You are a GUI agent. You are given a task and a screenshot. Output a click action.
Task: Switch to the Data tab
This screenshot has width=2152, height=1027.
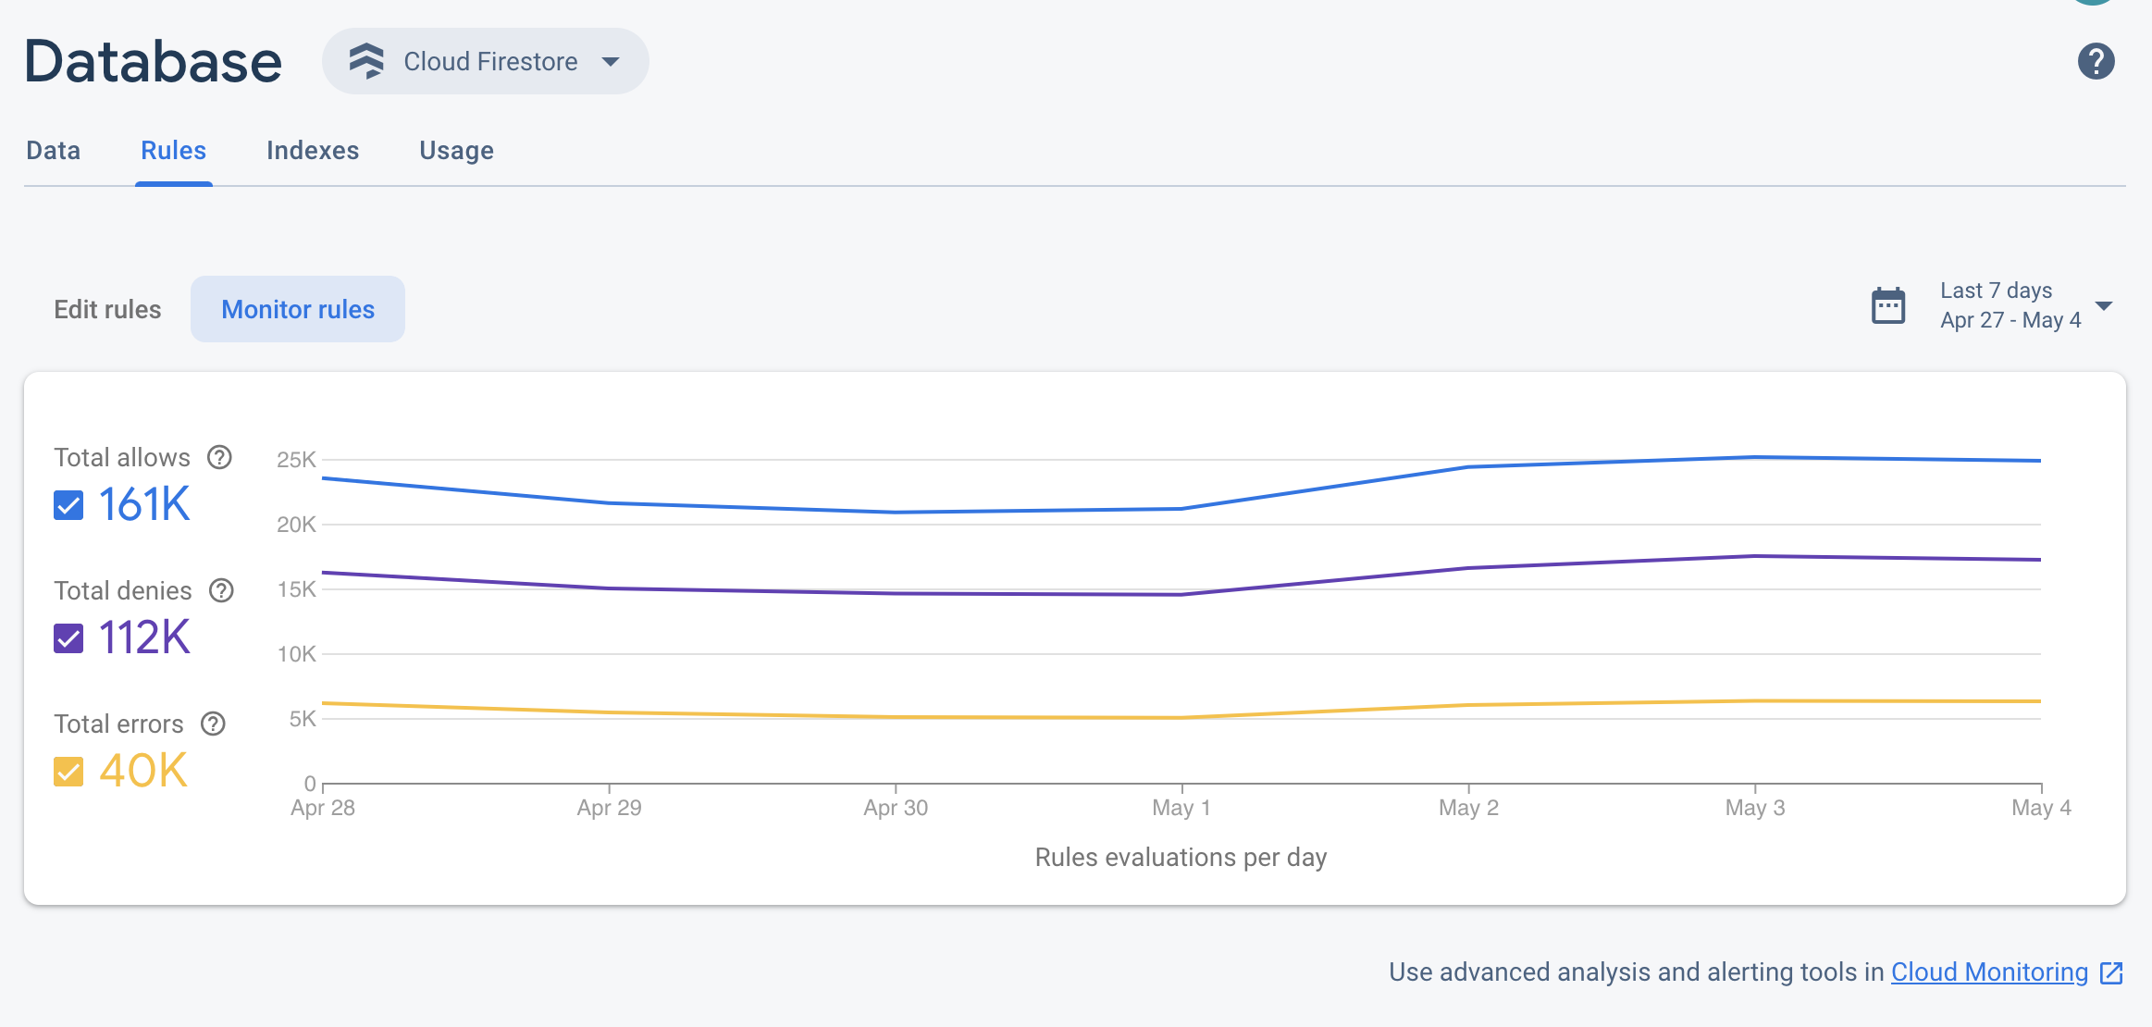pos(52,151)
